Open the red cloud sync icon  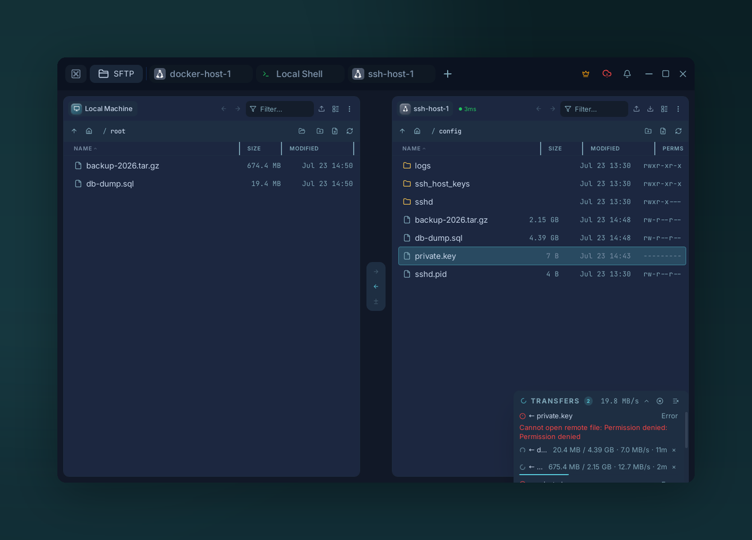[607, 74]
